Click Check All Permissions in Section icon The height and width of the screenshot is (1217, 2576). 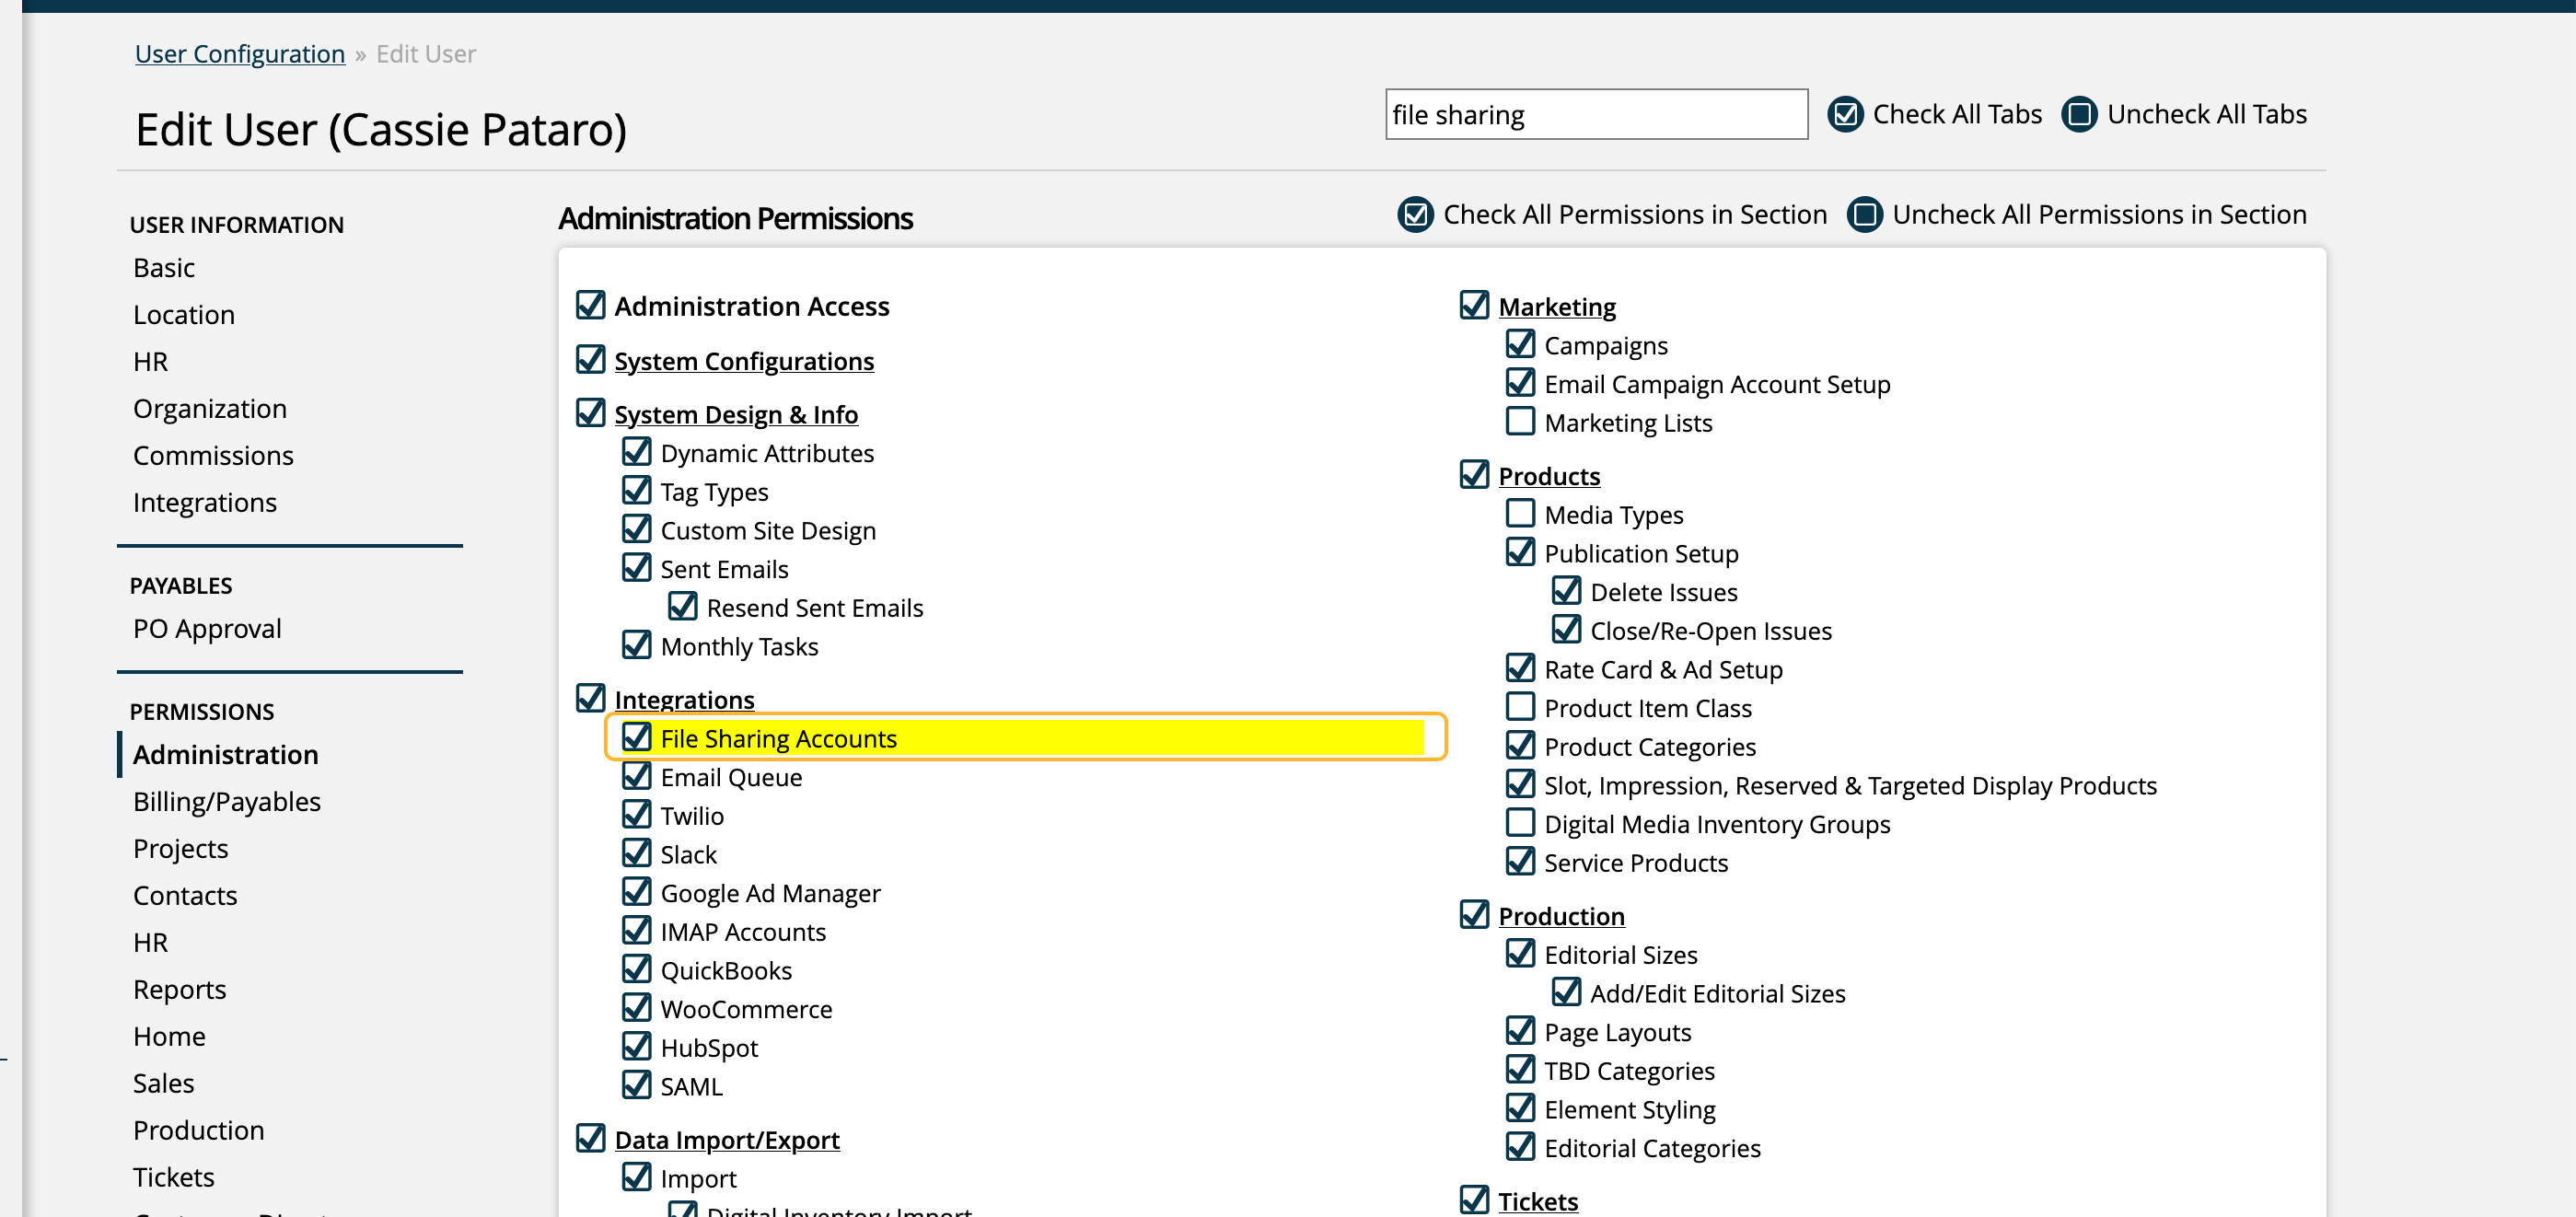[x=1414, y=214]
